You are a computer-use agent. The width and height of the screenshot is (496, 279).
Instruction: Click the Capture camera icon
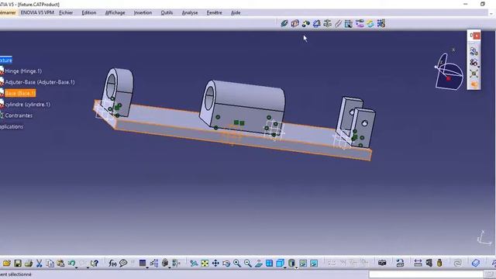pos(382,263)
